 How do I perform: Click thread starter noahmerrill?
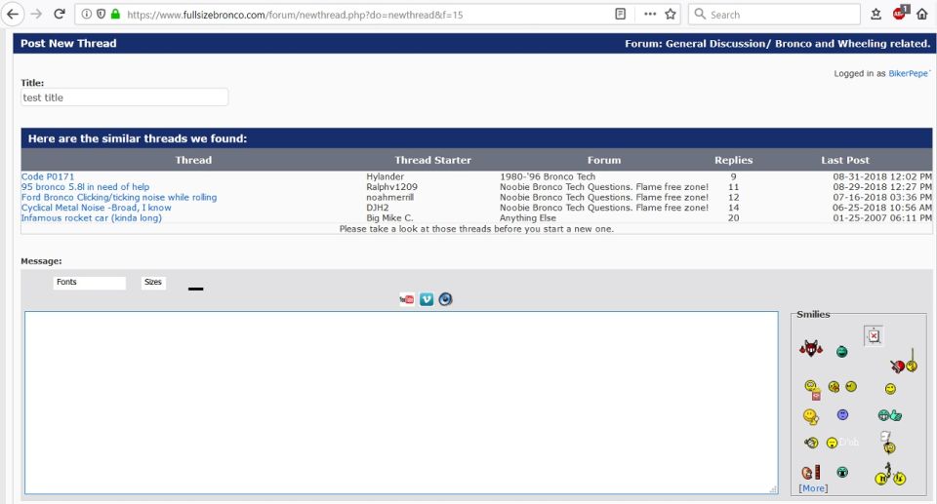point(389,197)
